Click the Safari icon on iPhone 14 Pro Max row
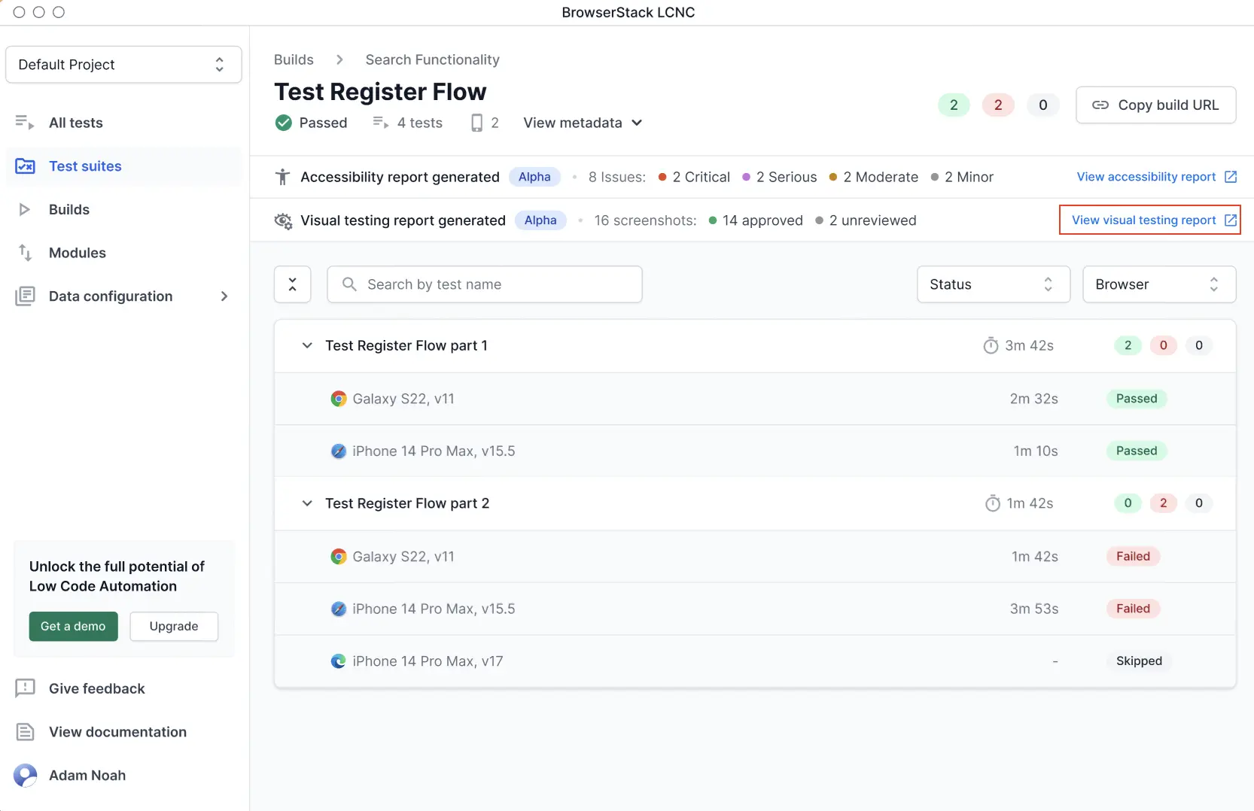 [x=338, y=451]
